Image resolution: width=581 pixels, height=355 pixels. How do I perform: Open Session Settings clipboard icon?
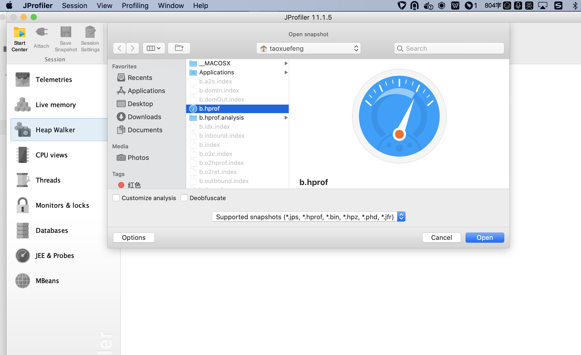[x=90, y=32]
